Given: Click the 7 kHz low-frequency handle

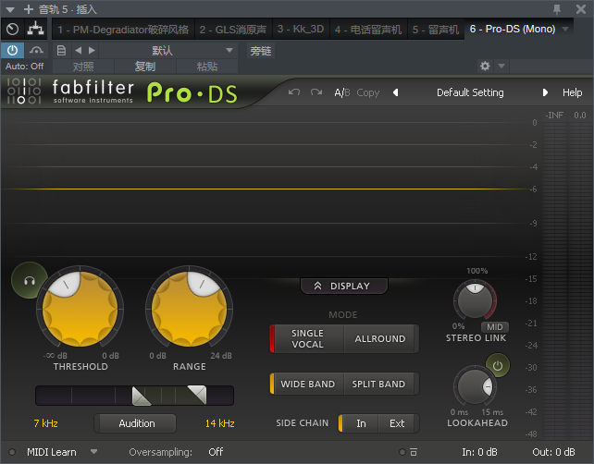Looking at the screenshot, I should [x=141, y=397].
